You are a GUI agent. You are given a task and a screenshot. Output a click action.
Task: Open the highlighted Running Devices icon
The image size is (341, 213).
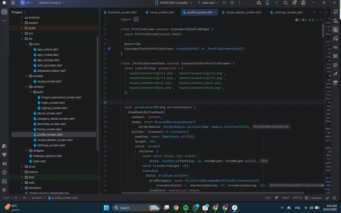[x=336, y=30]
